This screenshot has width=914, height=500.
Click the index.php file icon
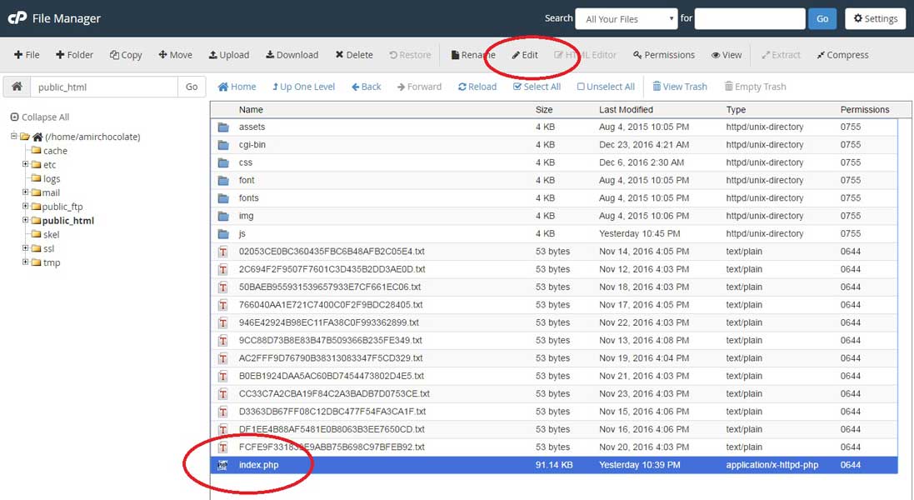point(222,465)
